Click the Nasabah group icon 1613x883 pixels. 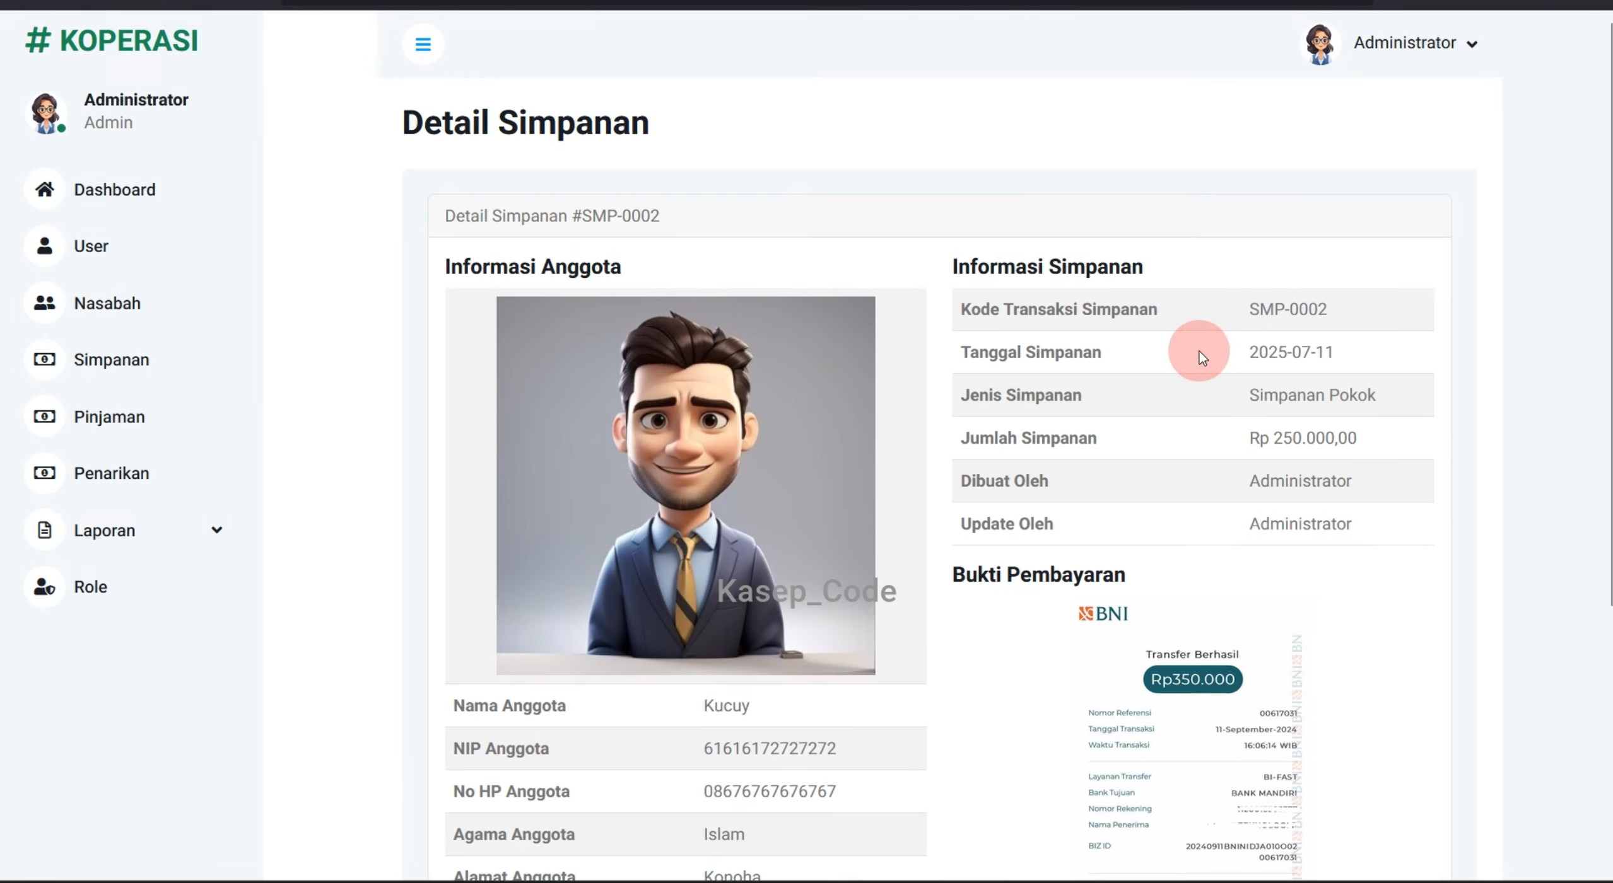44,303
